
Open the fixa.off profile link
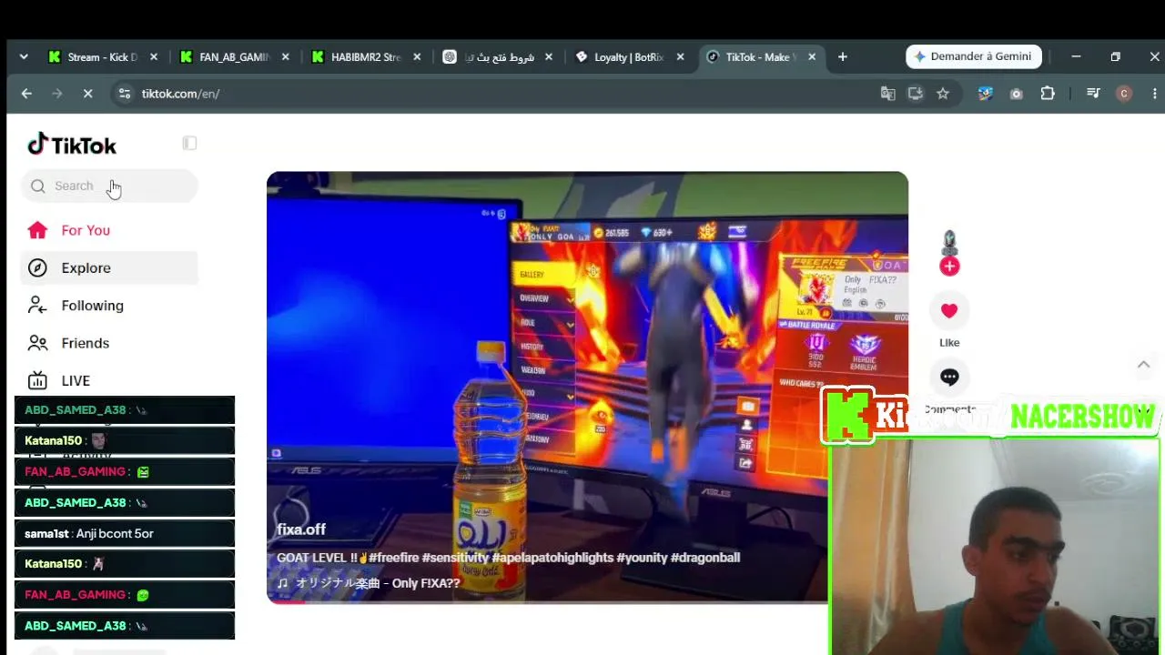[x=301, y=529]
